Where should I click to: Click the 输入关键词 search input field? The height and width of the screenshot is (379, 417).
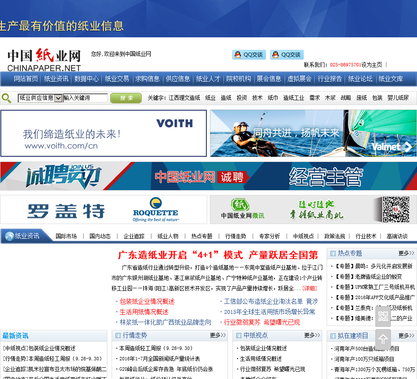pos(86,98)
